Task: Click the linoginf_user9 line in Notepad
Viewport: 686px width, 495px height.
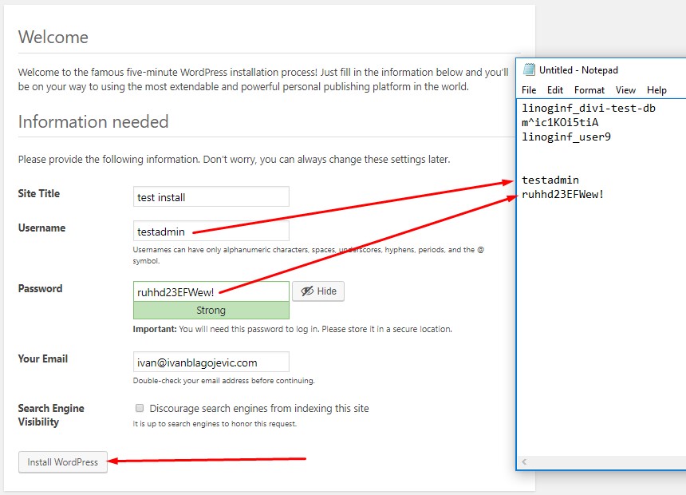Action: pos(566,137)
